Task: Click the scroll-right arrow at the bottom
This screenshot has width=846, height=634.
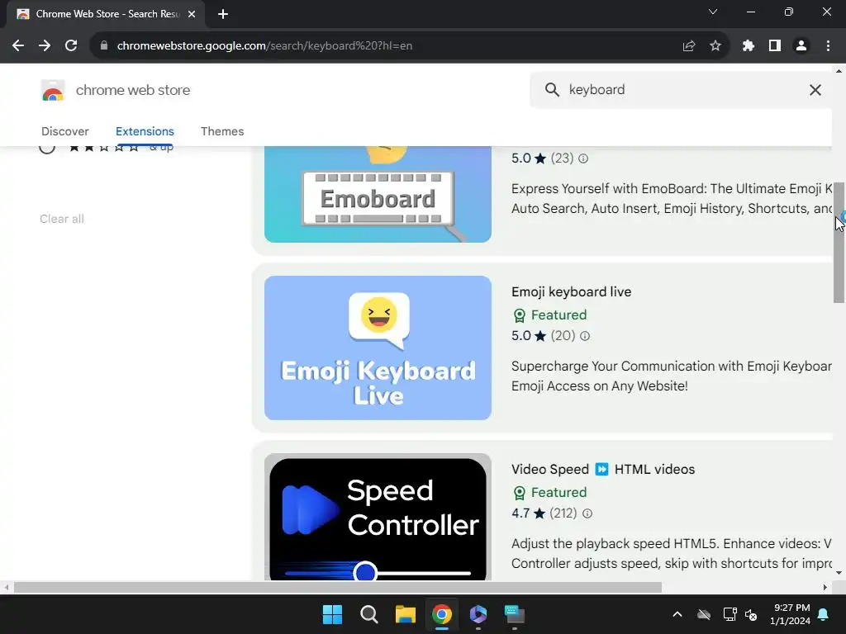Action: 825,587
